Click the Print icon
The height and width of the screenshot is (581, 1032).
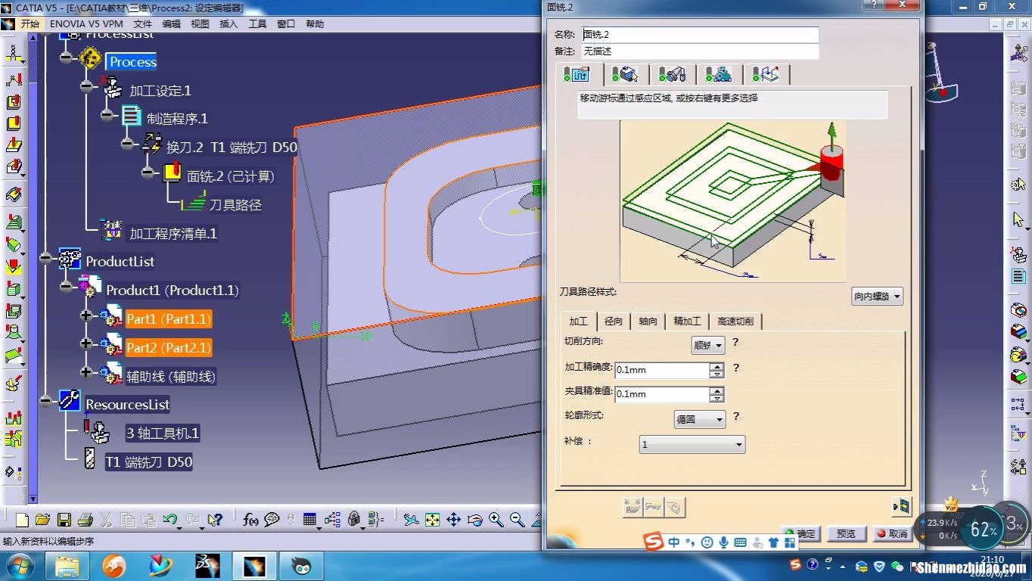[x=85, y=520]
